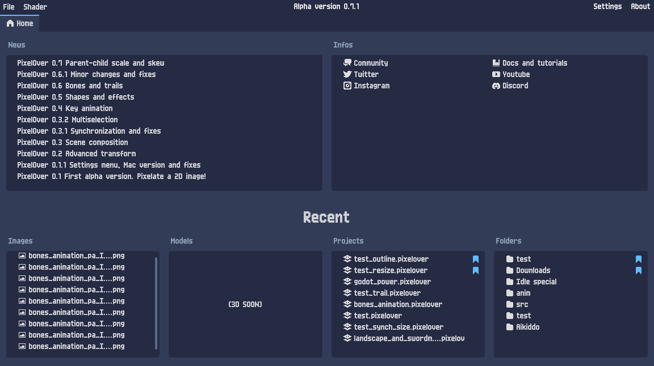Image resolution: width=654 pixels, height=366 pixels.
Task: Read PixelOver 0.3 Scene composition news
Action: (x=72, y=142)
